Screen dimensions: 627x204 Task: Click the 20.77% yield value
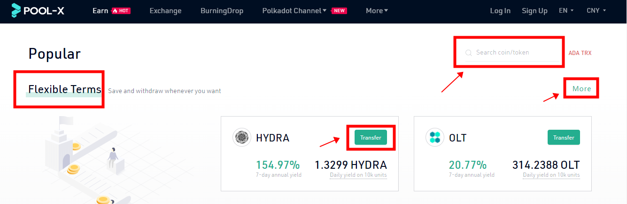[x=468, y=165]
